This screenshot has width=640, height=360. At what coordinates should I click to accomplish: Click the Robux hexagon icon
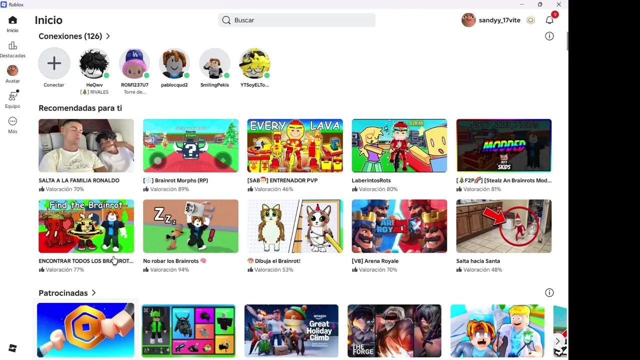(530, 20)
